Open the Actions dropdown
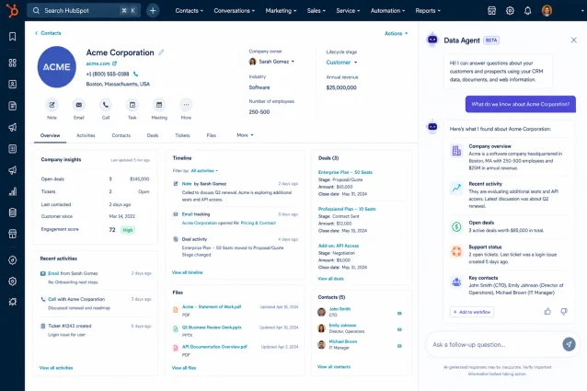Screen dimensions: 587x391 [396, 33]
